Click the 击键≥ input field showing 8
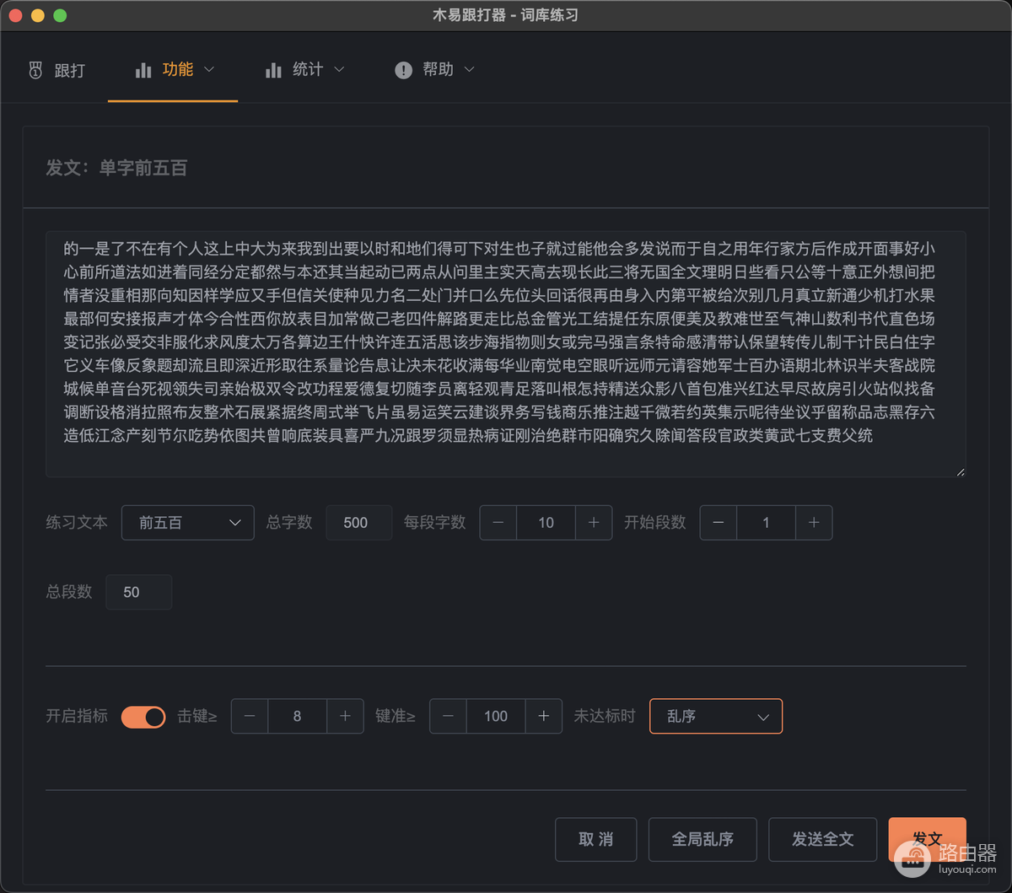The image size is (1012, 893). 297,717
